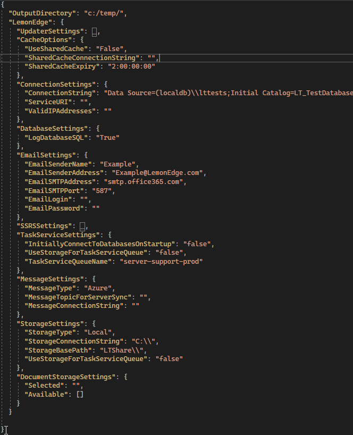This screenshot has width=353, height=435.
Task: Click the "MessageTopicForServerSync" key
Action: click(78, 297)
